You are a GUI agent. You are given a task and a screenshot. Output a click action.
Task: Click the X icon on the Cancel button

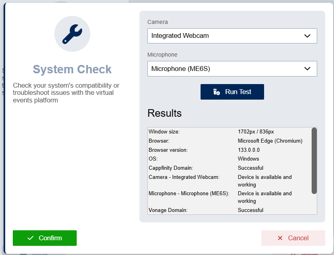280,238
